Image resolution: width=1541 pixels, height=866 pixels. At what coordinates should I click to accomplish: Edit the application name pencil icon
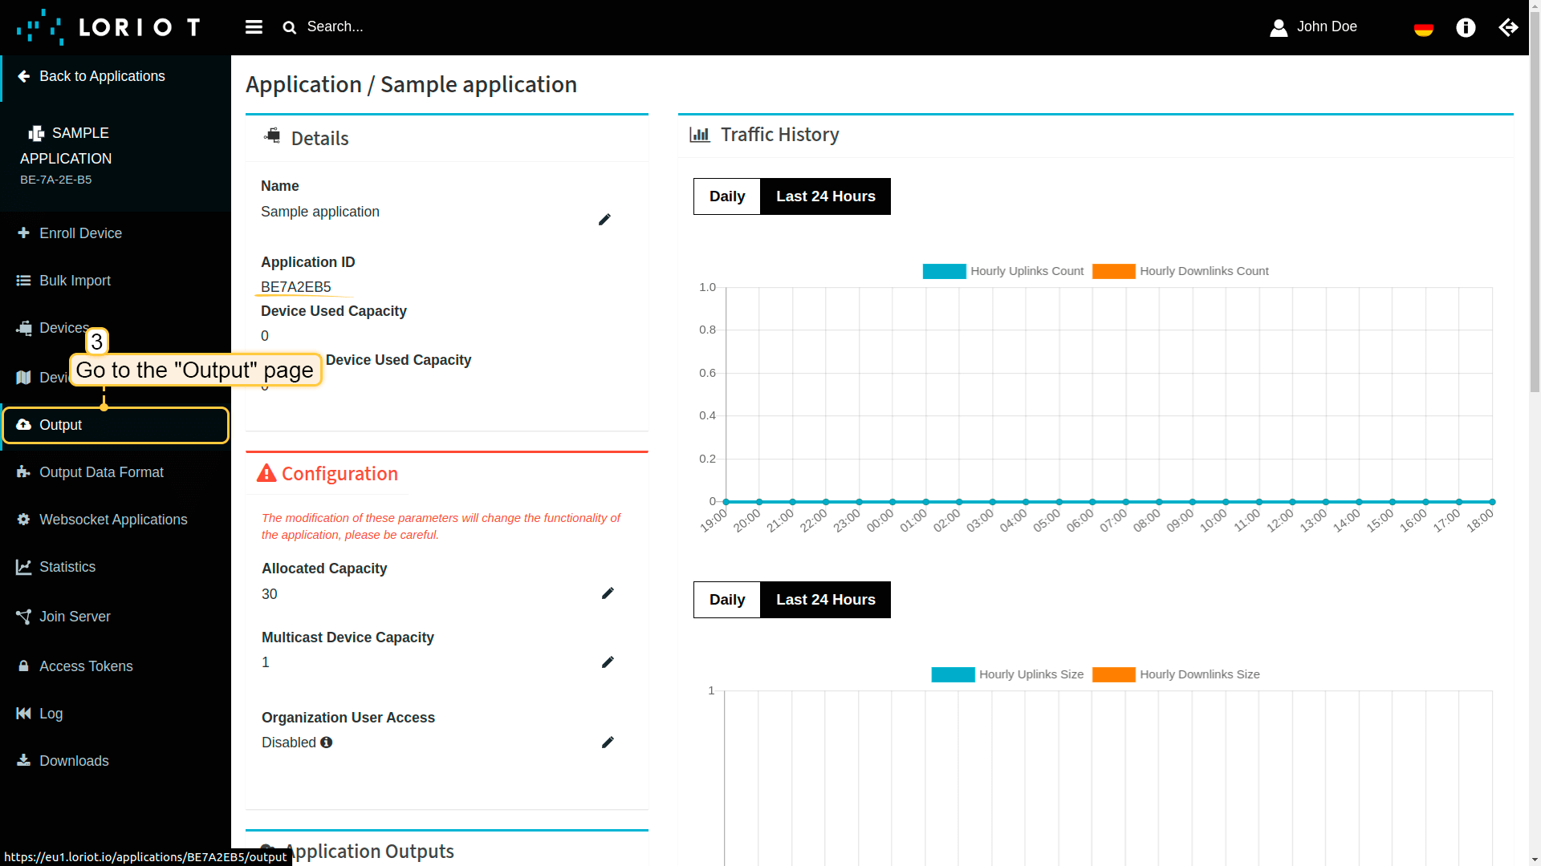pyautogui.click(x=604, y=220)
